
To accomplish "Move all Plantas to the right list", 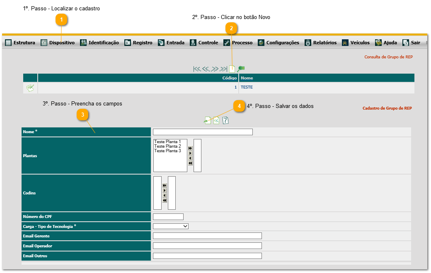I will (190, 148).
